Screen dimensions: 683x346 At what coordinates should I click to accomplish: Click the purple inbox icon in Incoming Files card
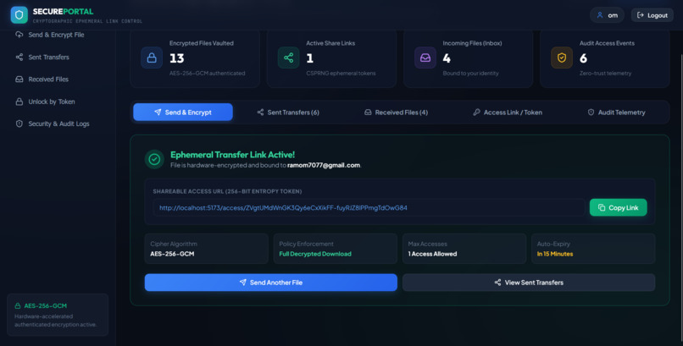[425, 58]
